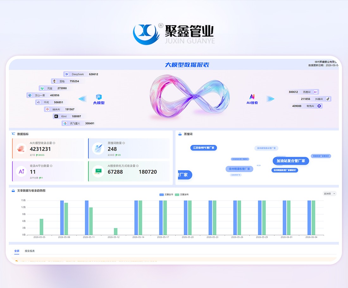
Task: Click the right-pointing arrow beside AI搜索
Action: coord(270,99)
